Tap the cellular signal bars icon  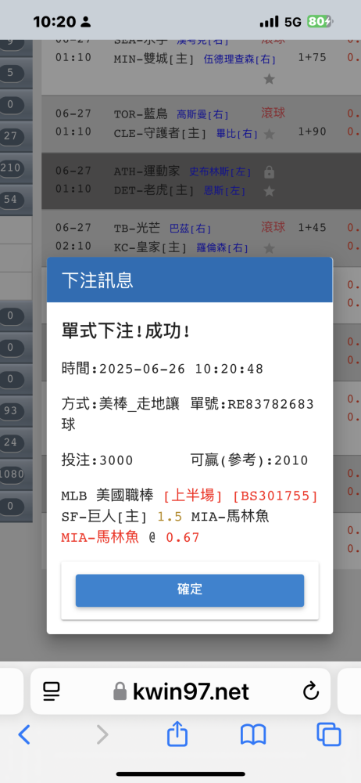coord(270,21)
